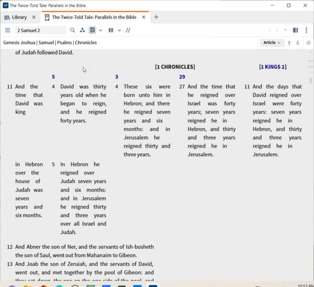Click the taskbar clock showing 10:53 PM
314x287 pixels.
pos(305,286)
